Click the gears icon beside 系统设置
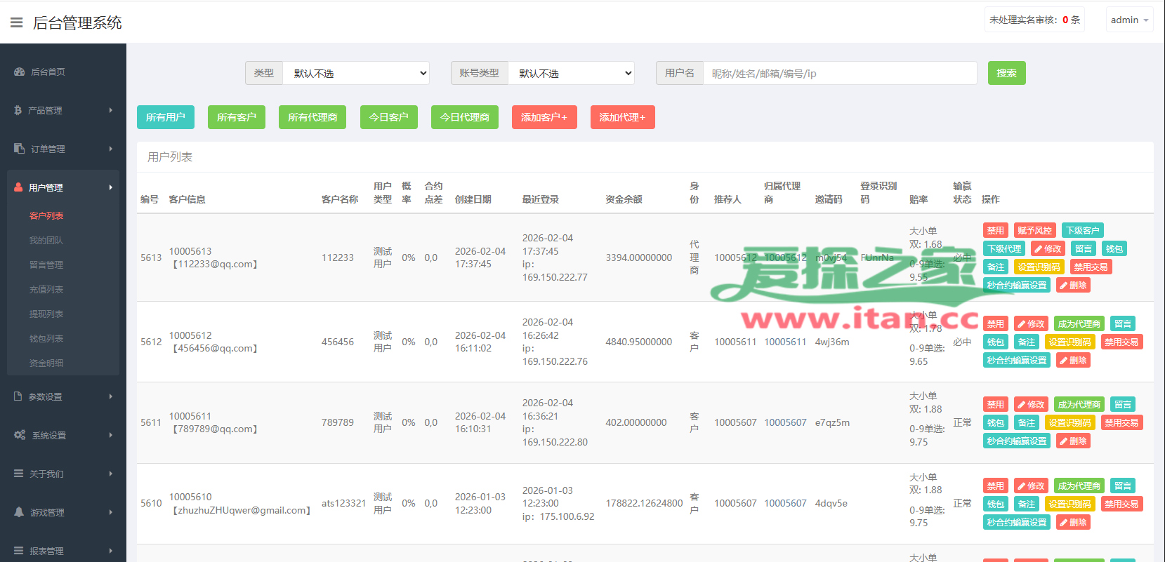 click(19, 435)
